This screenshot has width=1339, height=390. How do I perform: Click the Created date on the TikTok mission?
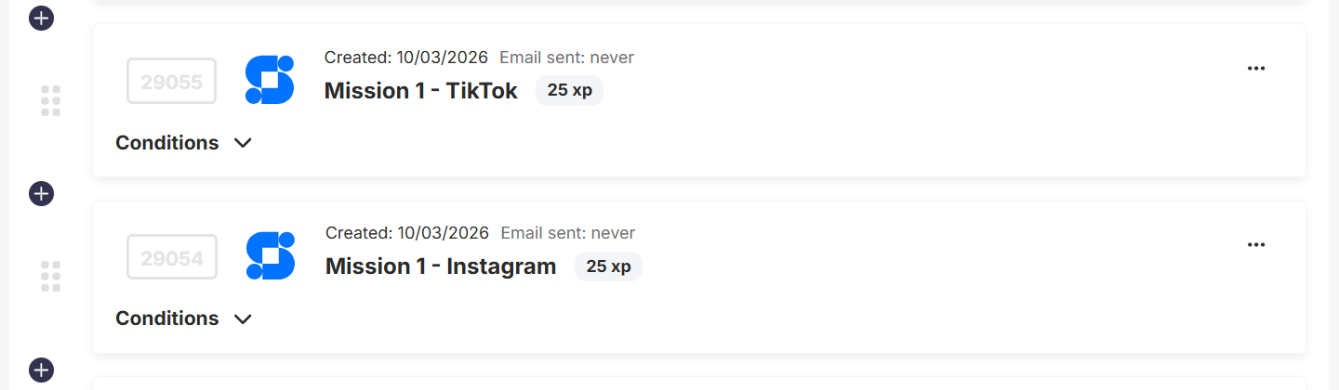pos(406,58)
